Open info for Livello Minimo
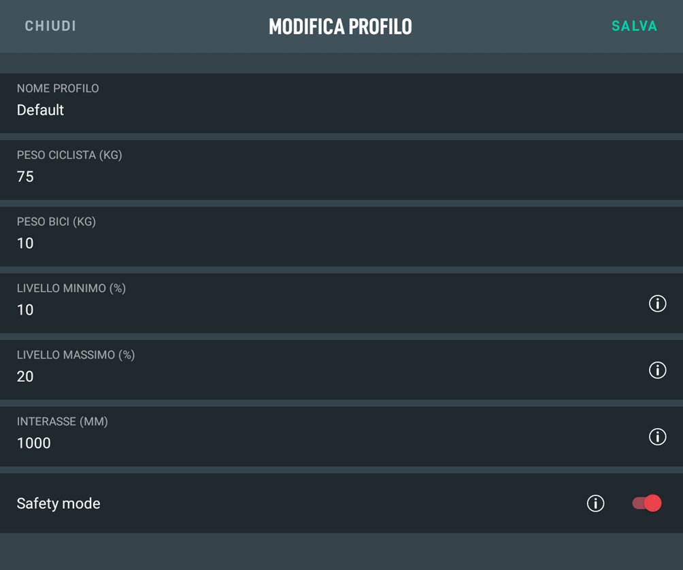This screenshot has width=683, height=570. (657, 303)
